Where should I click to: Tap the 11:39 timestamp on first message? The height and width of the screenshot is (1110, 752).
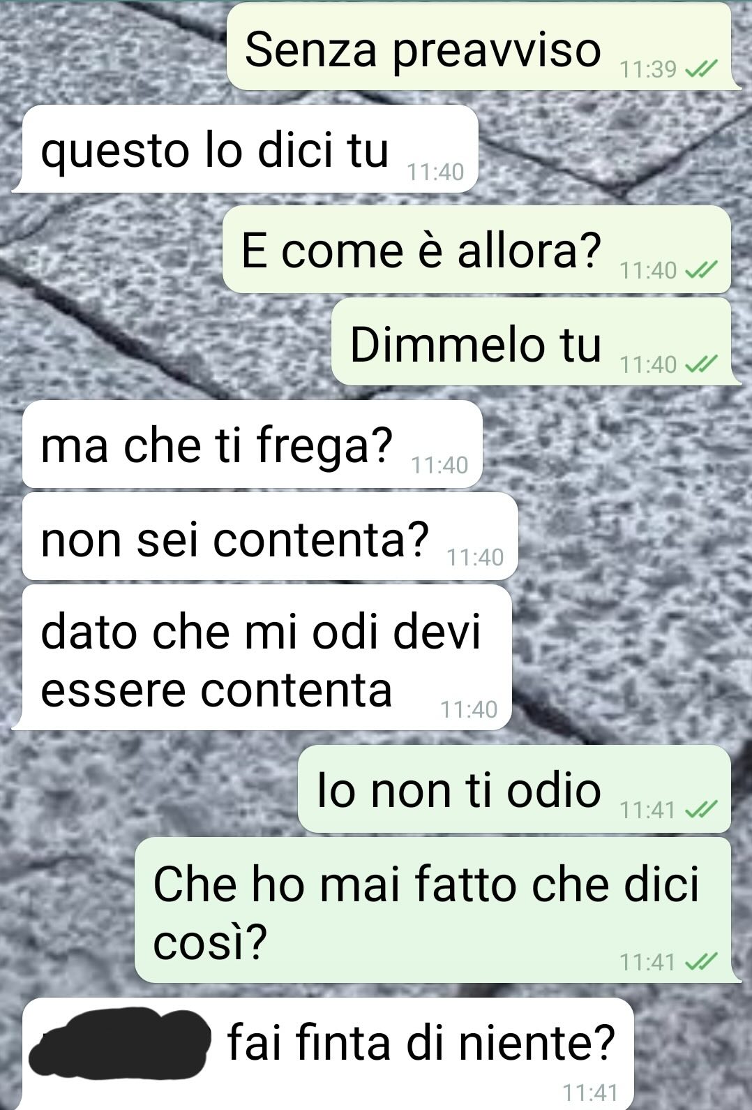[x=648, y=69]
